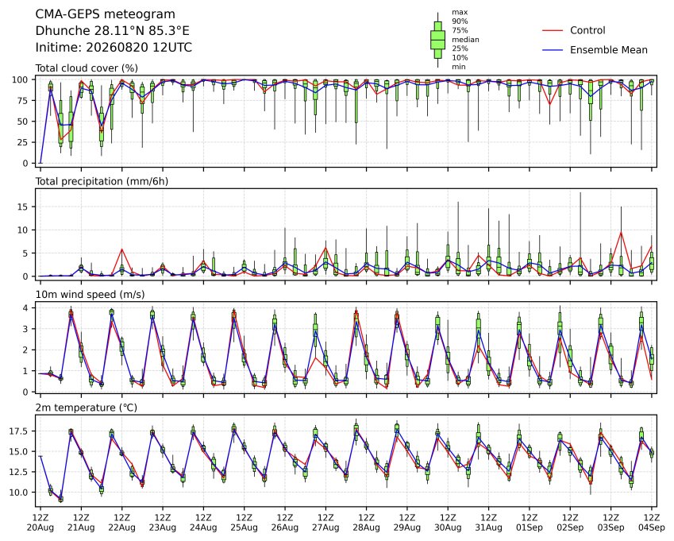
Task: Click the 12Z 01Sep x-axis tick label
Action: [530, 522]
